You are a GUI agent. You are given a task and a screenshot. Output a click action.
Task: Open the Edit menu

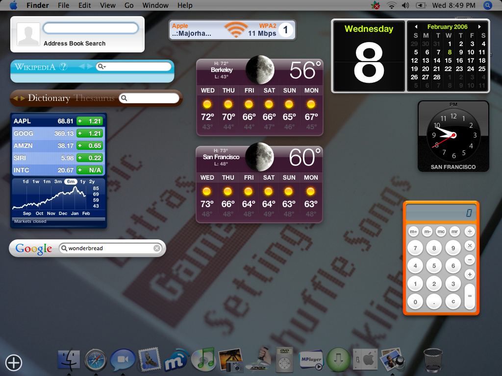[84, 5]
